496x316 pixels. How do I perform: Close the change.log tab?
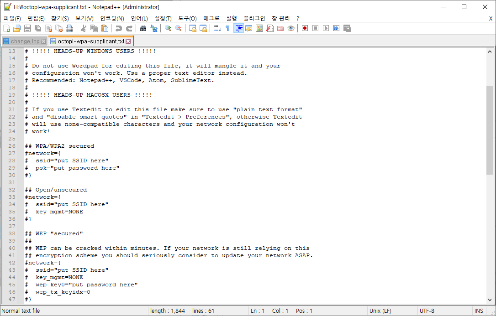point(44,41)
